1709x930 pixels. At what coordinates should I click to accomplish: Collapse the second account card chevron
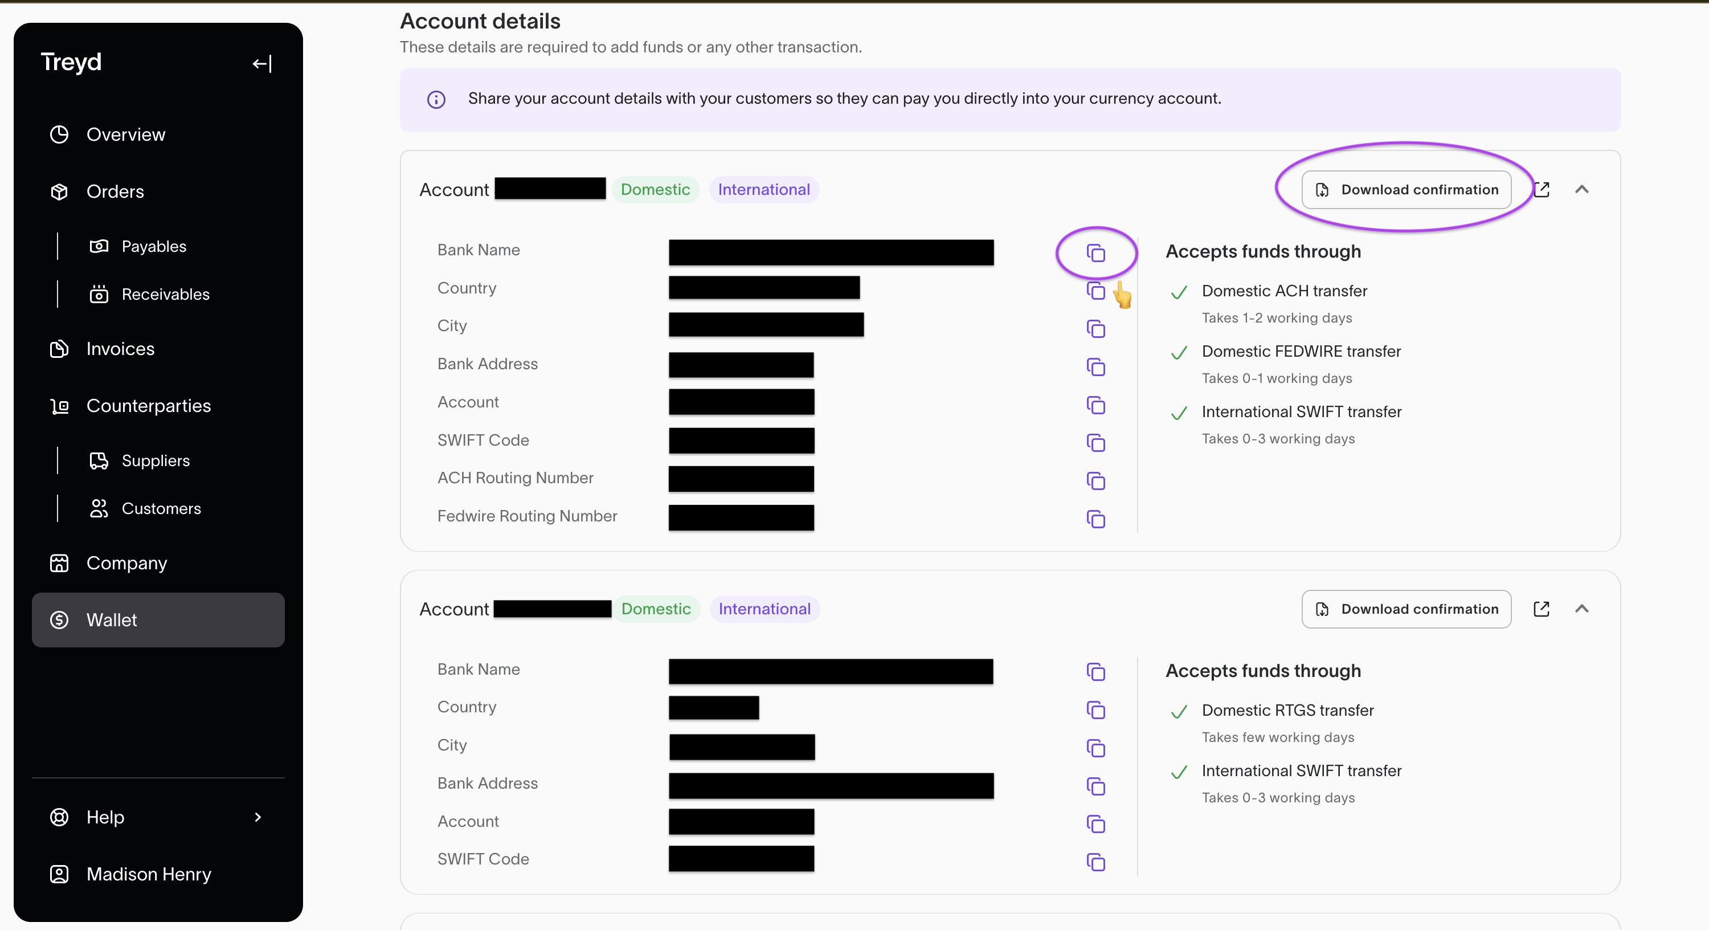tap(1581, 609)
